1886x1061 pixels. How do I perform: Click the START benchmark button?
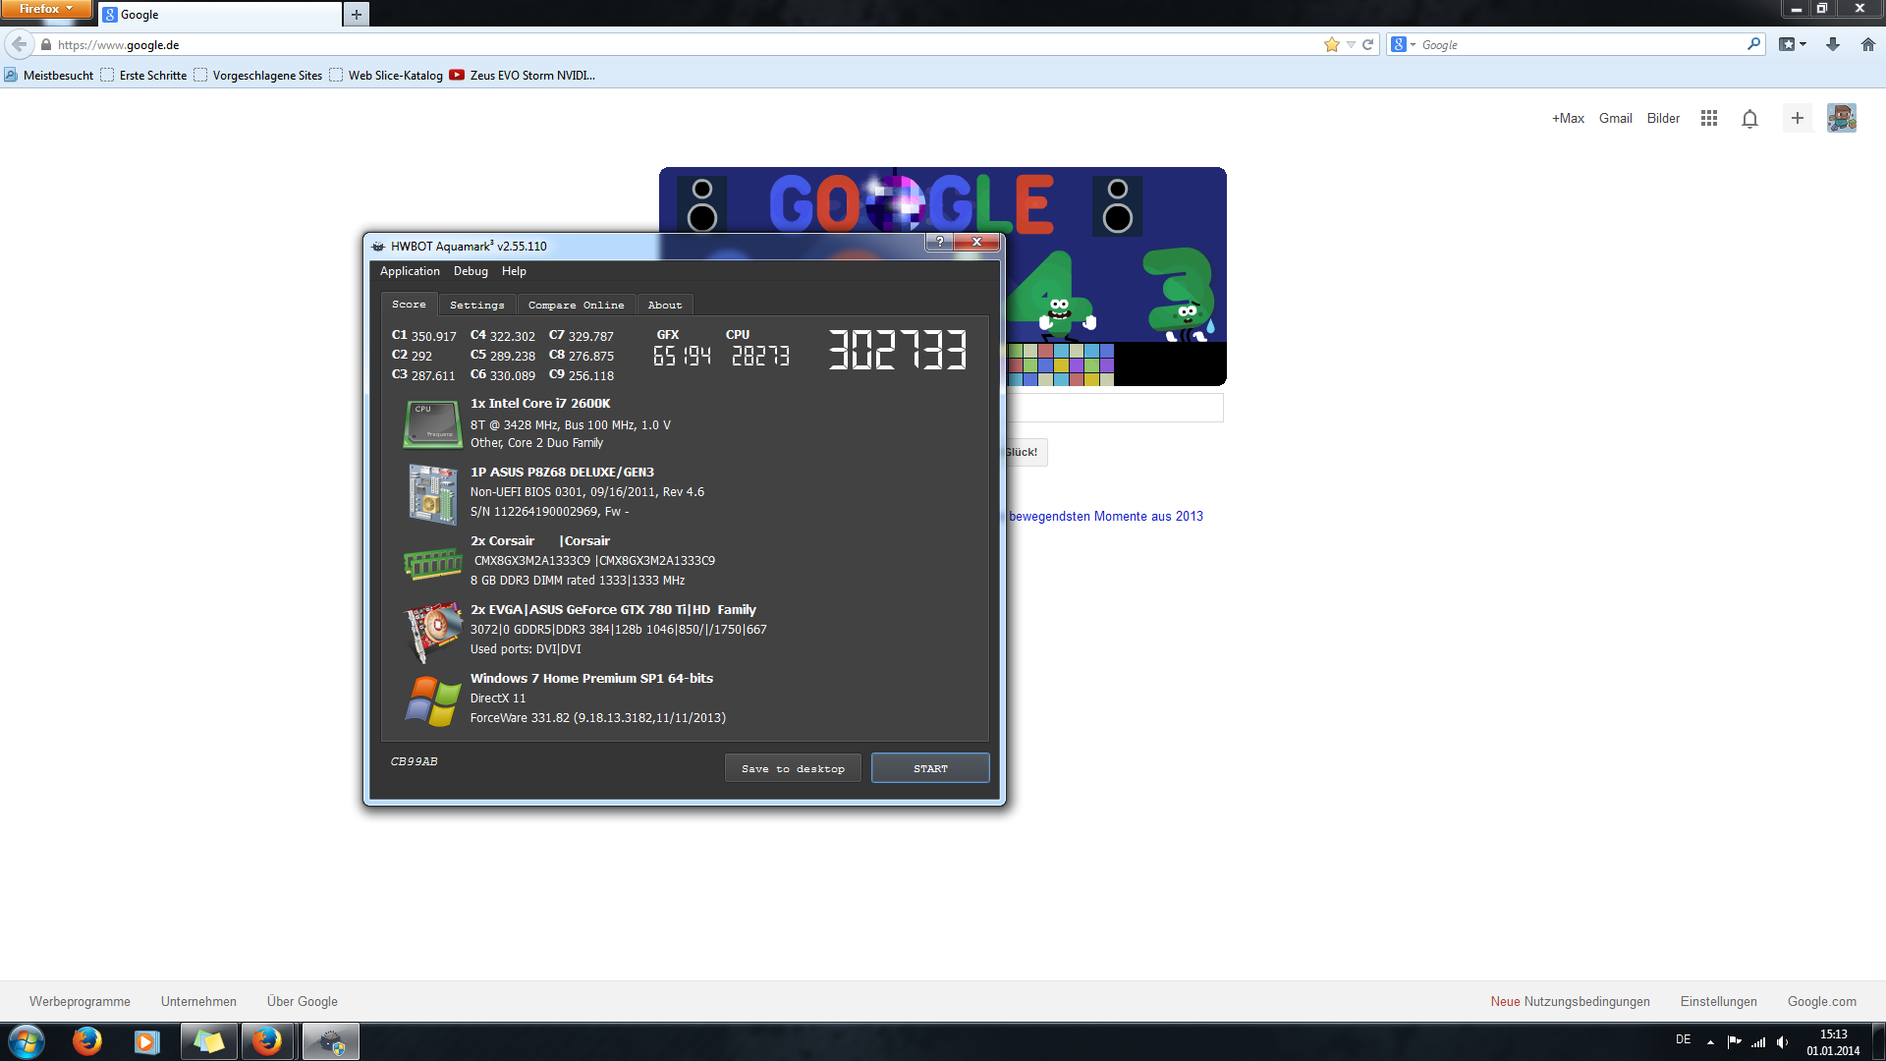point(930,768)
